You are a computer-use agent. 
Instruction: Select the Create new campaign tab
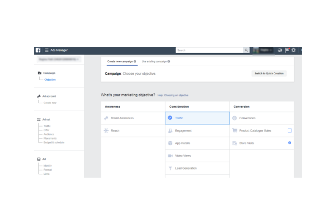coord(120,62)
